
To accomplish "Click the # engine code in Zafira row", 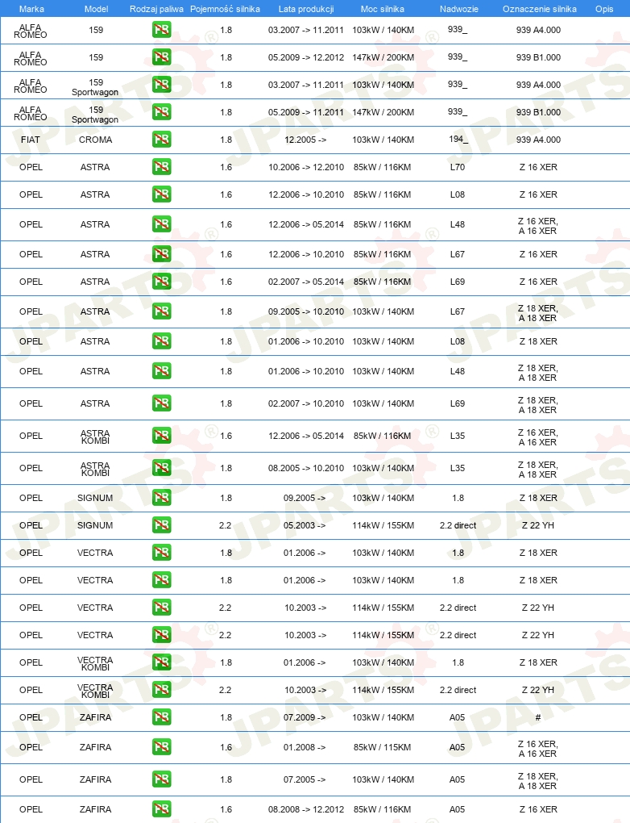I will pos(537,717).
